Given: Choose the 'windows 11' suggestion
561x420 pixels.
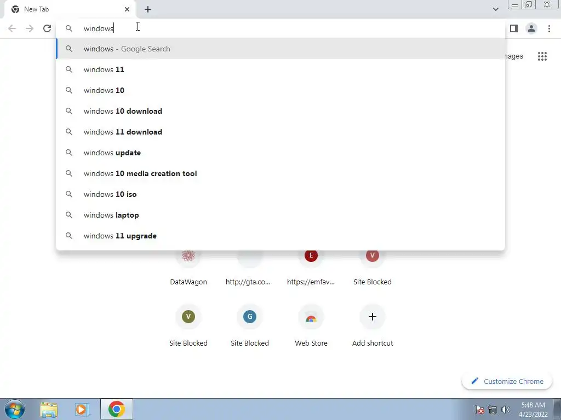Looking at the screenshot, I should (x=280, y=69).
